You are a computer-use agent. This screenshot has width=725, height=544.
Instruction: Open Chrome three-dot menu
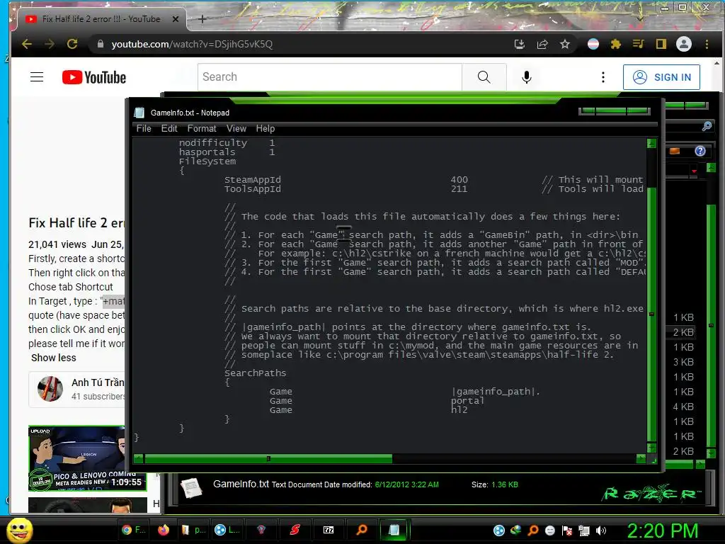(x=707, y=45)
